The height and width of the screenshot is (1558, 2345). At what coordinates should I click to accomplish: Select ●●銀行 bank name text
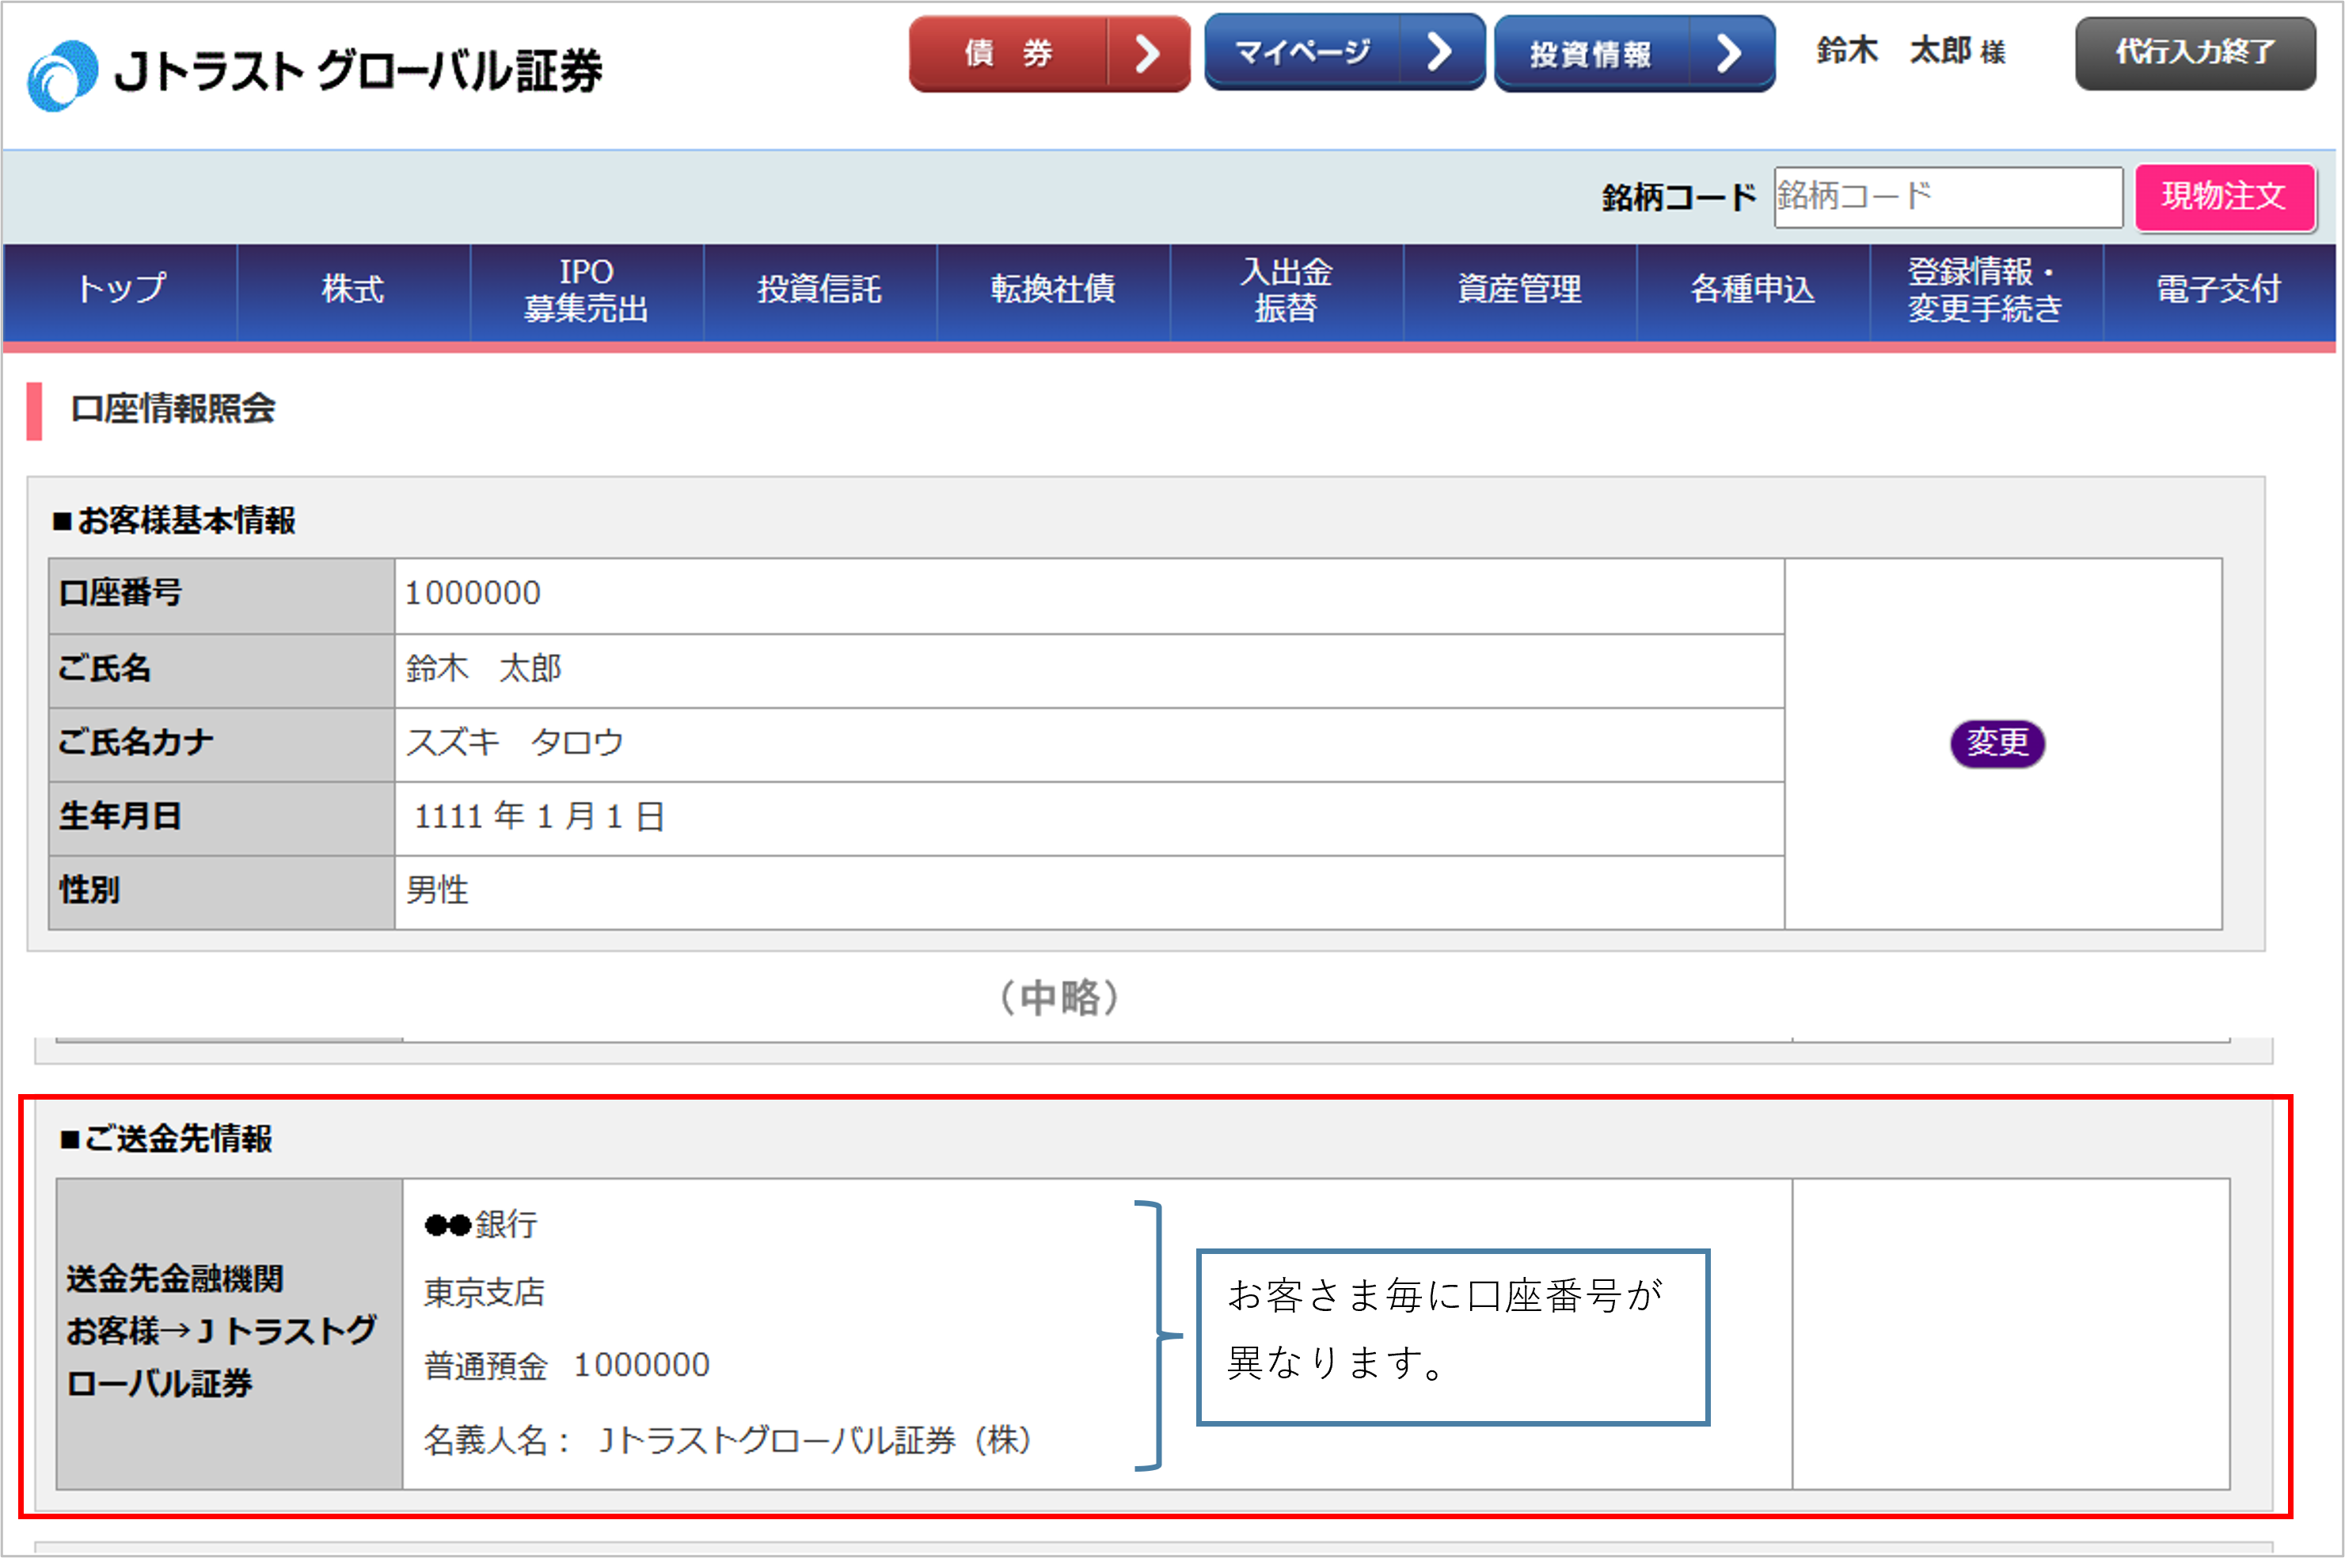481,1224
